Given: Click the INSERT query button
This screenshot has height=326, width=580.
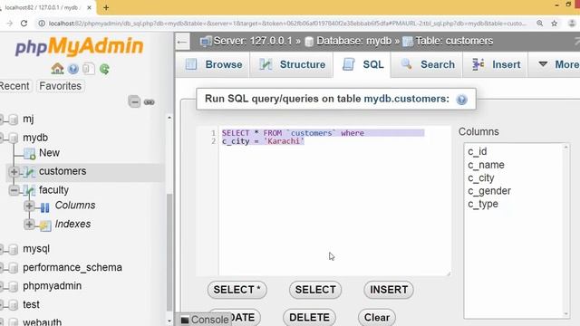Looking at the screenshot, I should (x=389, y=290).
